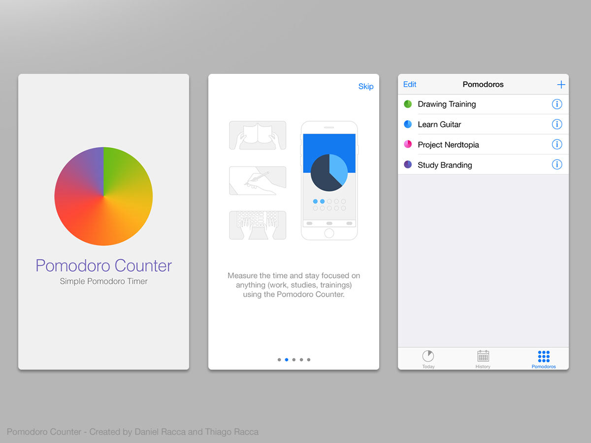
Task: Switch to the Today tab
Action: click(x=428, y=359)
